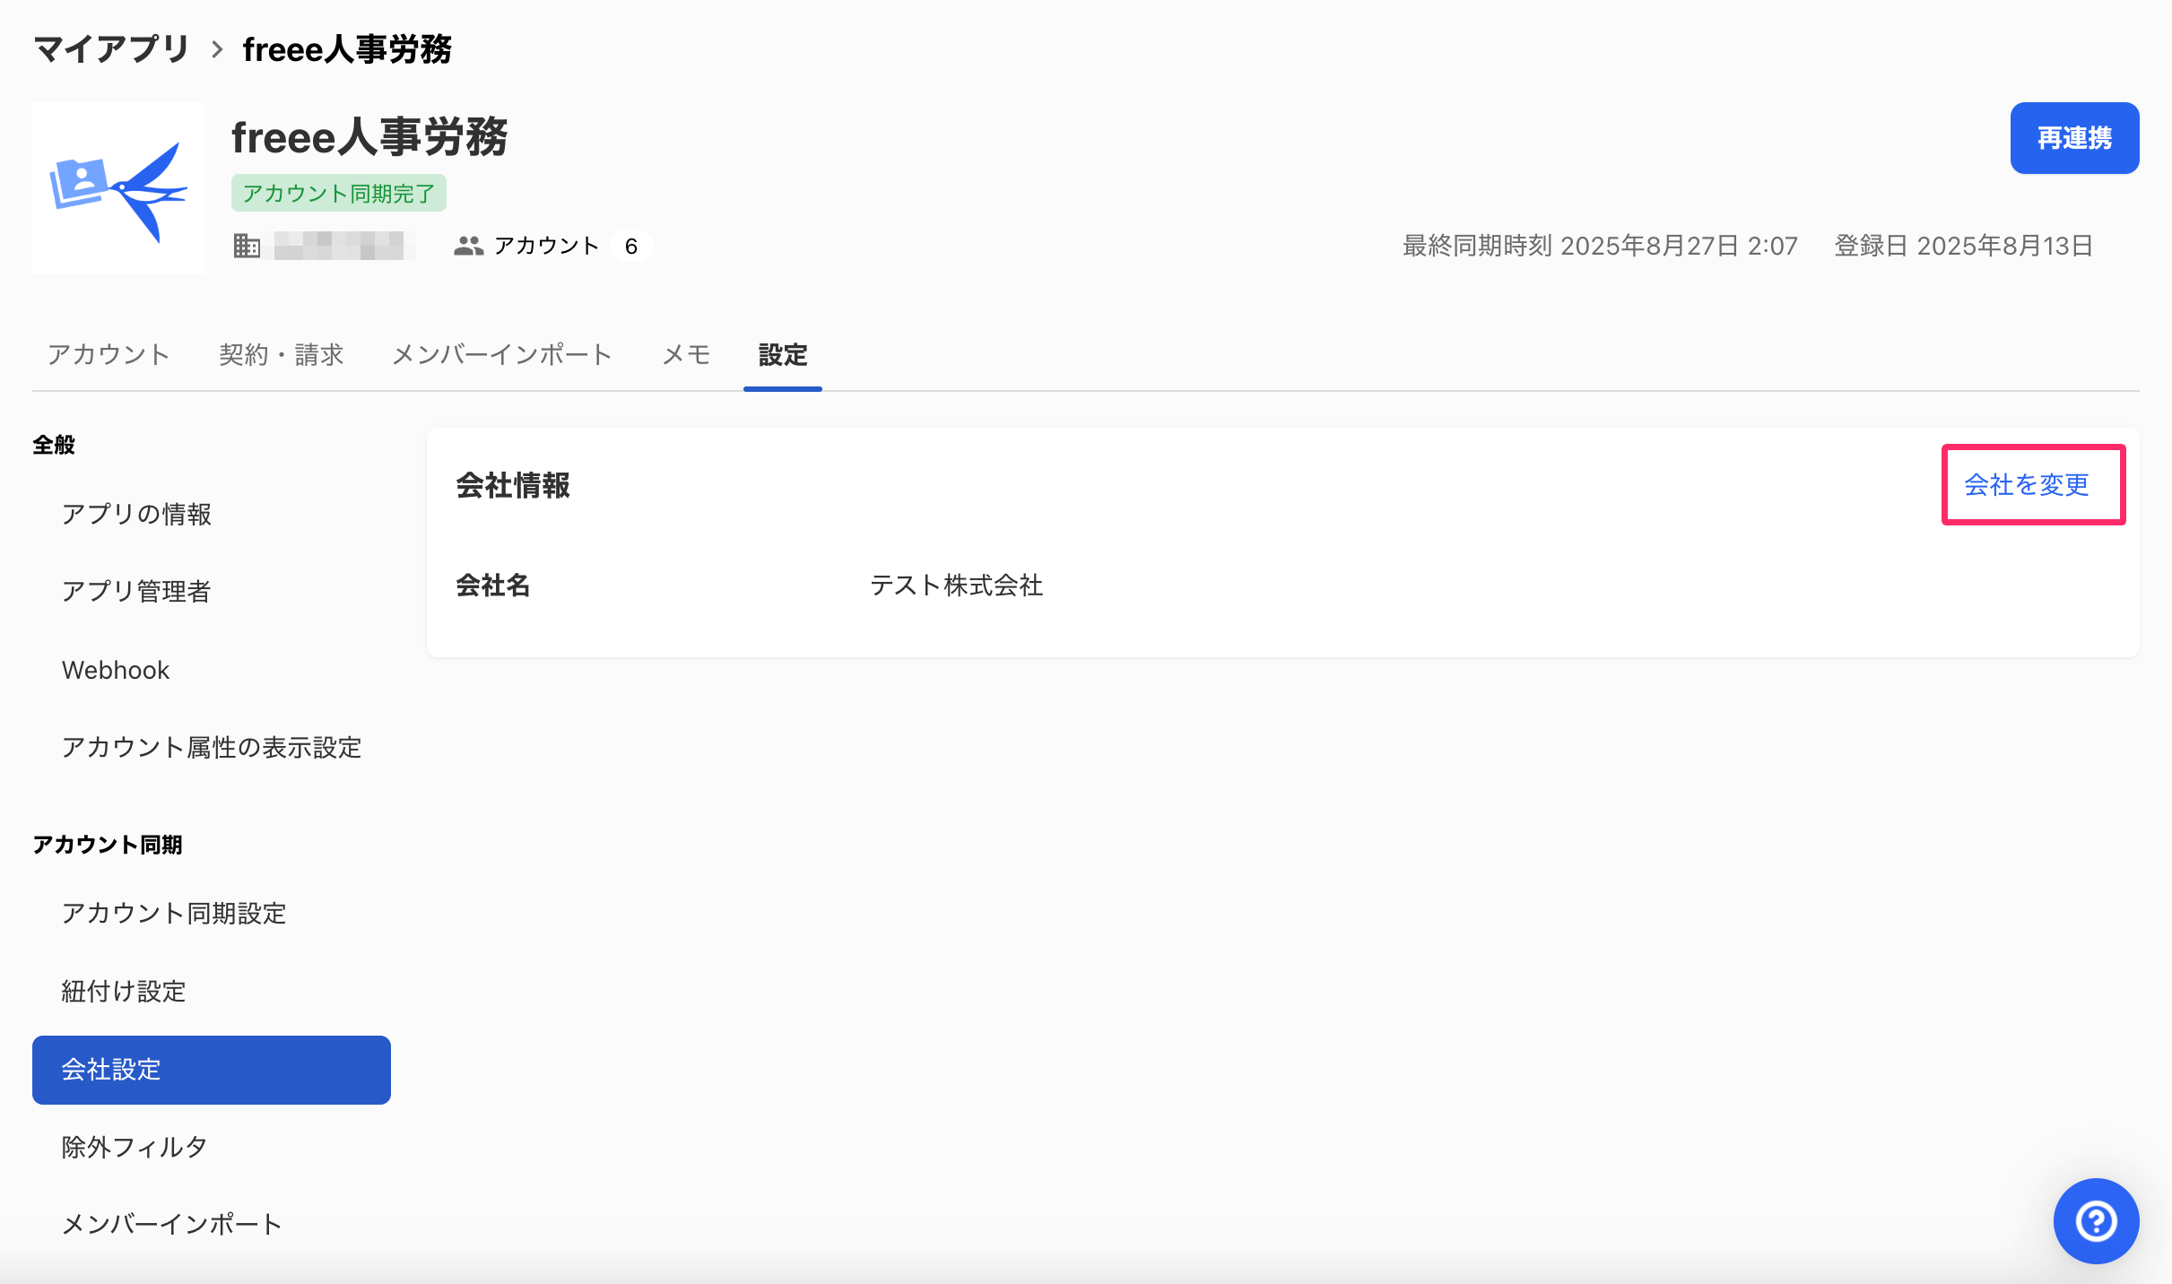Click the テスト株式会社 company name value

coord(957,586)
